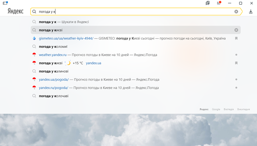This screenshot has width=257, height=146.
Task: Open yandex.ua link in weather row
Action: click(93, 63)
